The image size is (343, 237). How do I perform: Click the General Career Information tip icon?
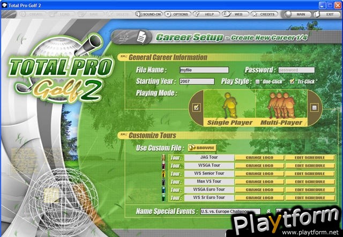124,57
